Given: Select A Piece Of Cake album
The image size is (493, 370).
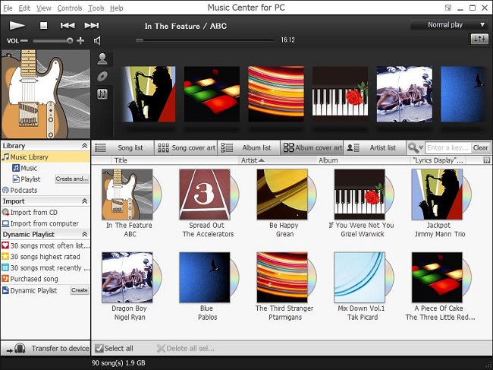Looking at the screenshot, I should click(437, 277).
